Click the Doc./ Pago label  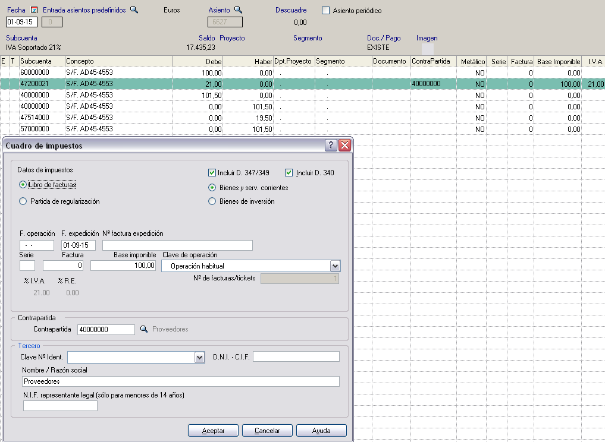point(384,38)
